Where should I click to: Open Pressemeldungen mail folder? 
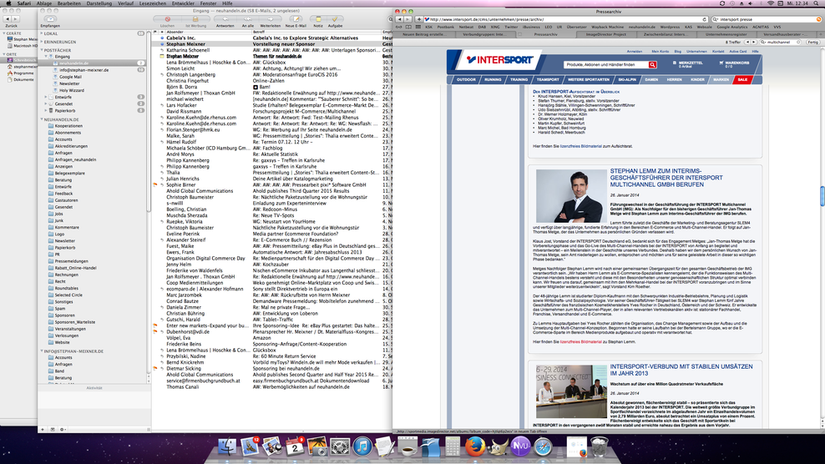[71, 261]
